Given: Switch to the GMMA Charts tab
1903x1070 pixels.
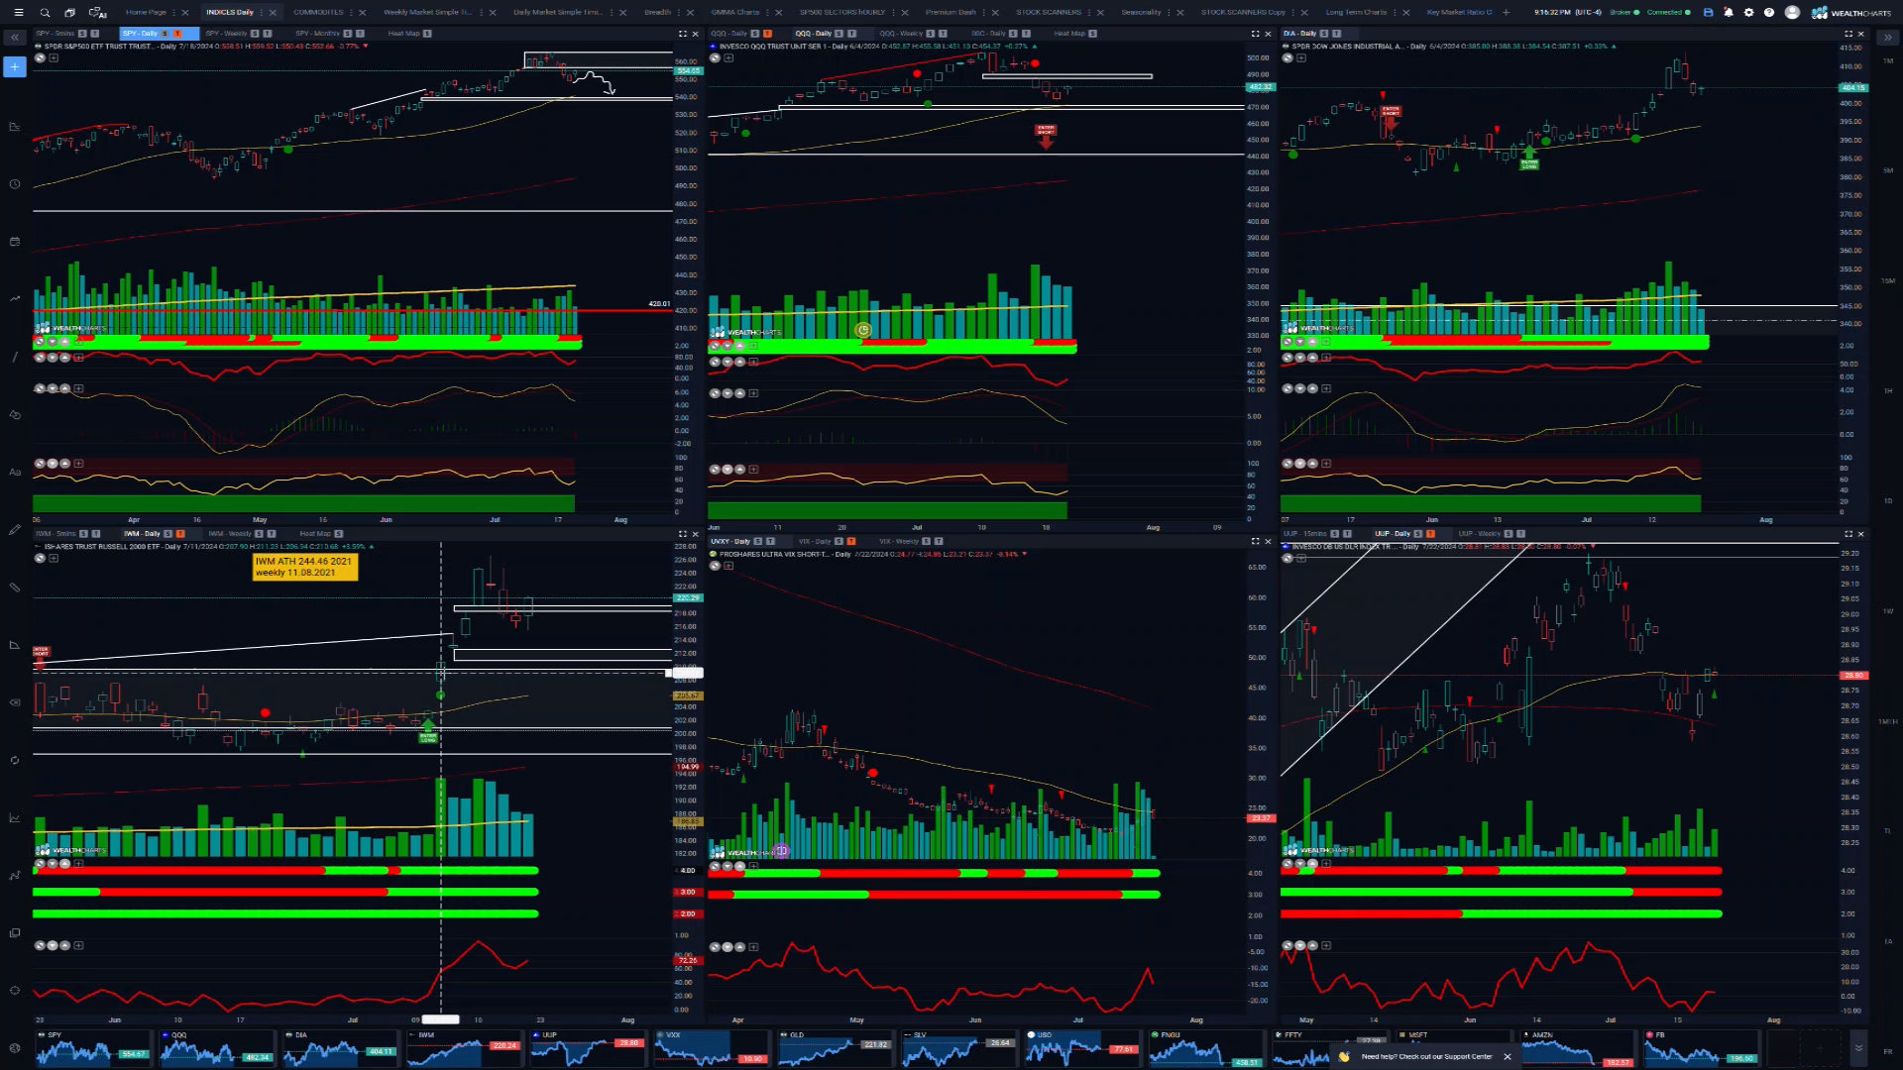Looking at the screenshot, I should pyautogui.click(x=734, y=13).
